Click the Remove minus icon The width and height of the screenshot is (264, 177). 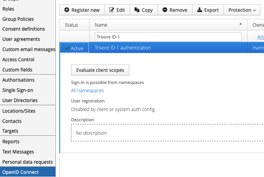(165, 10)
